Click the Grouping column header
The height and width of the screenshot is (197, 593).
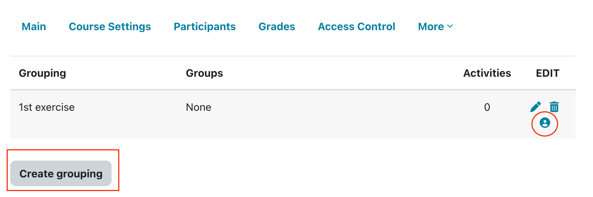click(x=42, y=73)
